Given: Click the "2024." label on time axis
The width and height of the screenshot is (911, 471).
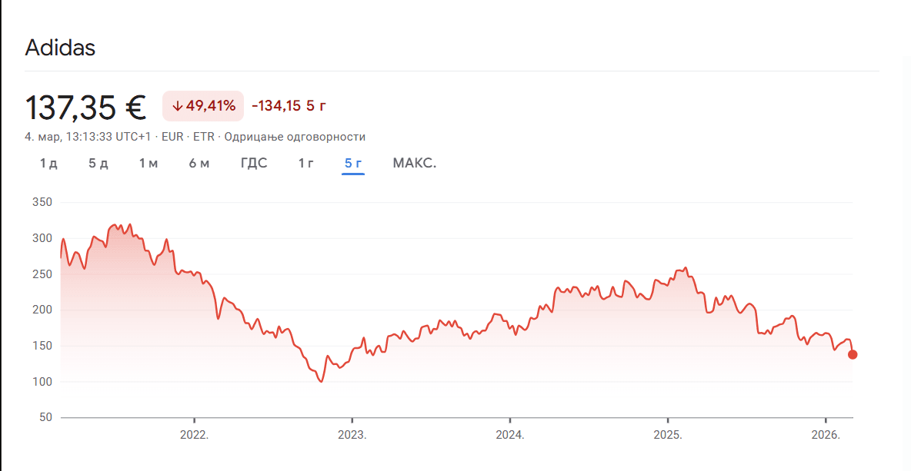Looking at the screenshot, I should click(x=509, y=434).
